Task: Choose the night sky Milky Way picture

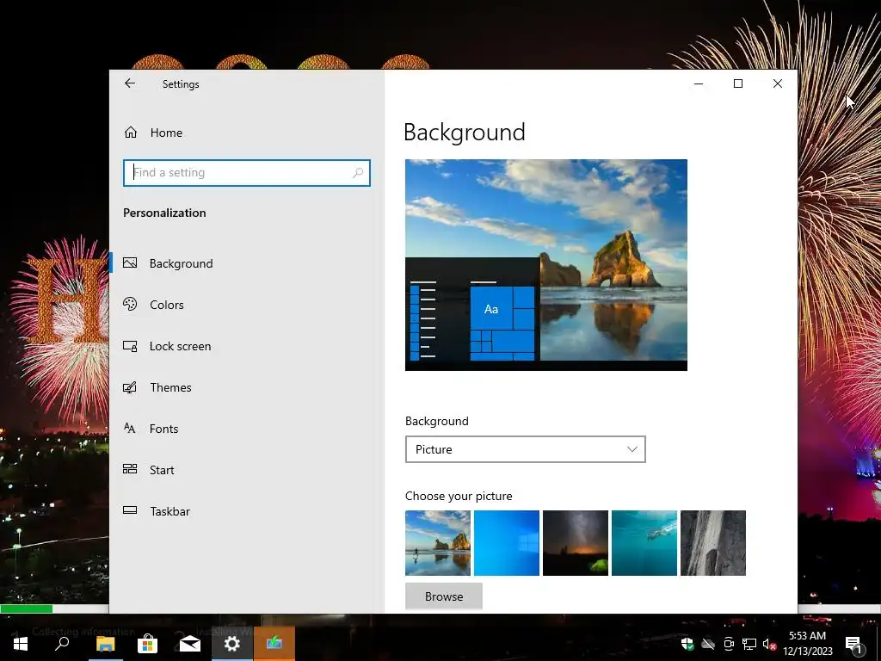Action: (x=576, y=543)
